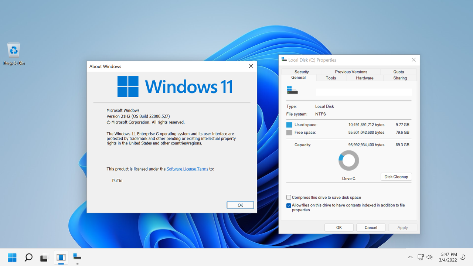Click Cancel in Local Disk Properties

coord(371,228)
